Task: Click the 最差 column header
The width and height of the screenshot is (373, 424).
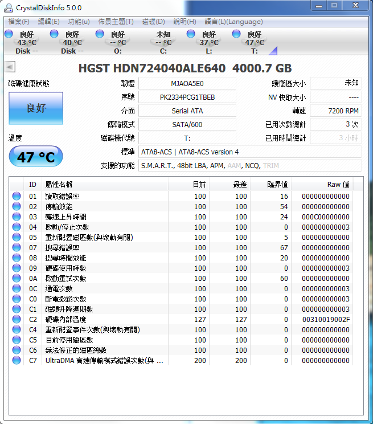Action: coord(229,185)
